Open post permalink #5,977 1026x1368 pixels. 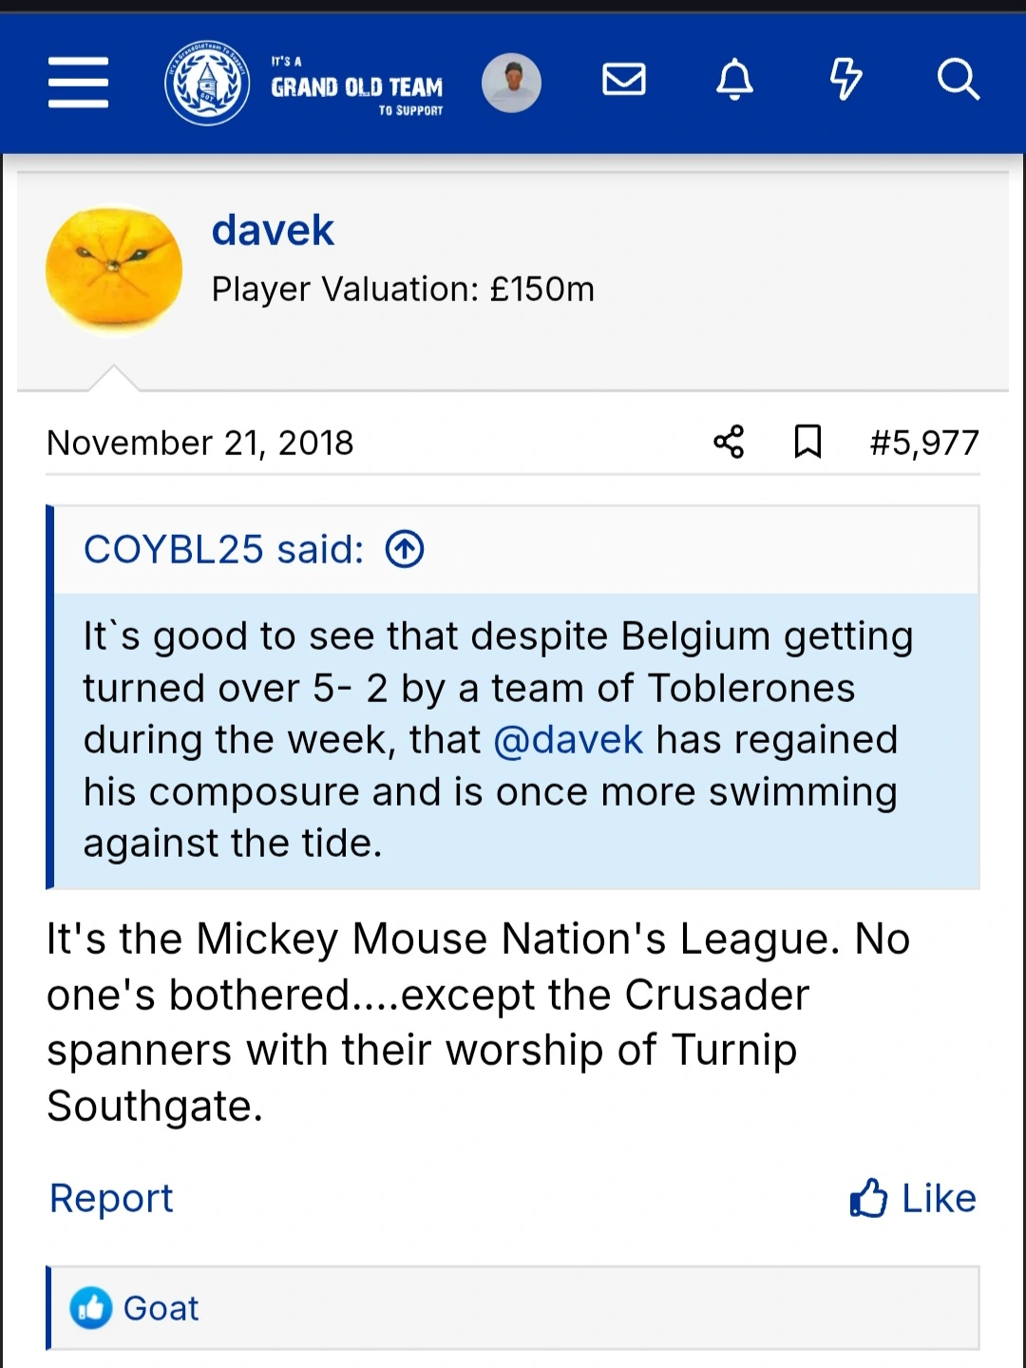[923, 443]
